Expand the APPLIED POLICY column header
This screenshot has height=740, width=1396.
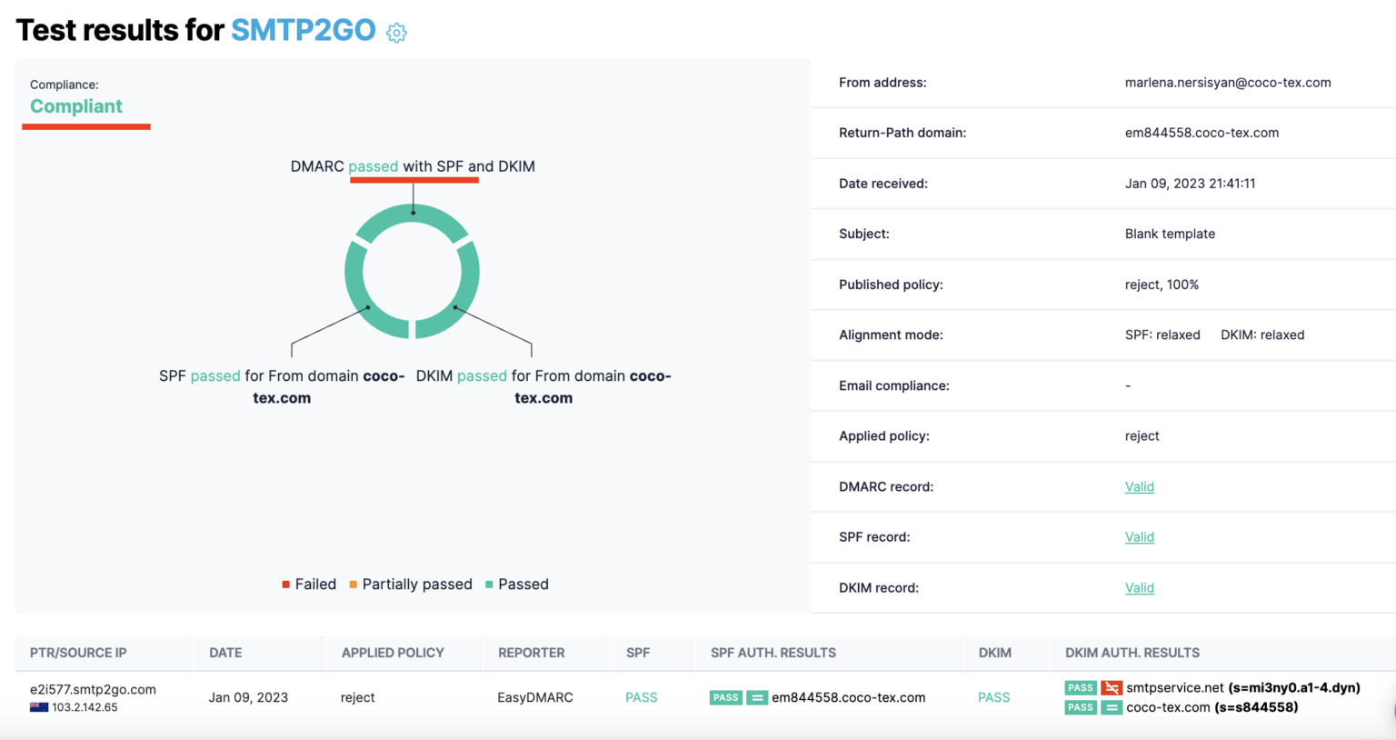pyautogui.click(x=393, y=653)
